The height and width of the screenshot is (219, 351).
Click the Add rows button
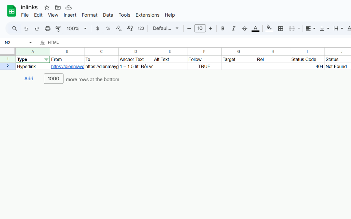tap(29, 79)
